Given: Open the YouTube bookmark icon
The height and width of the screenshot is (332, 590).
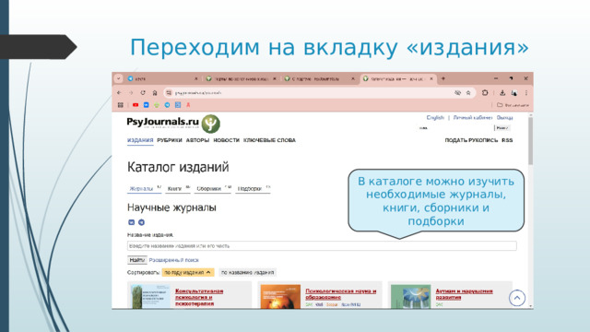Looking at the screenshot, I should 136,105.
